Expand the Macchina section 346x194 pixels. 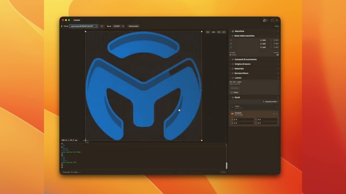coord(230,31)
